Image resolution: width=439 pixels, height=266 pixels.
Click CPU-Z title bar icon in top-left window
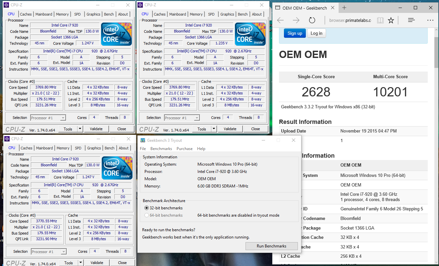[7, 5]
